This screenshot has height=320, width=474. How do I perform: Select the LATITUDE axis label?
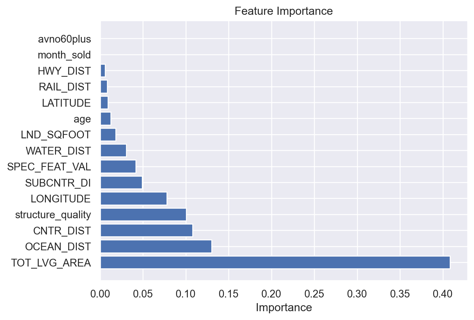point(66,103)
